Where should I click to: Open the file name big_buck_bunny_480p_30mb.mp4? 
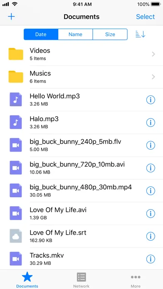(x=81, y=187)
